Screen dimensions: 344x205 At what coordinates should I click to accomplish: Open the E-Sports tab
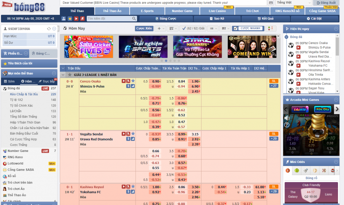[147, 11]
